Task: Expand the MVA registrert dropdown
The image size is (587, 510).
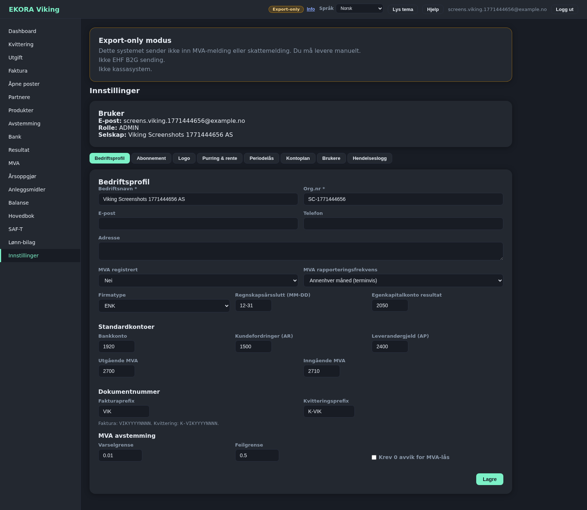Action: 198,280
